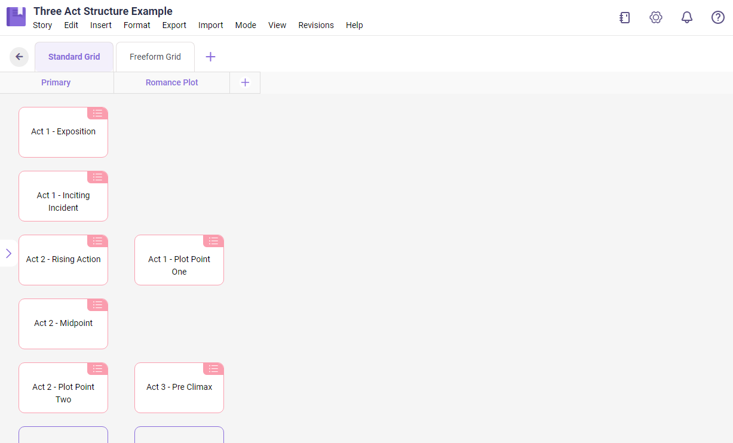Click list icon on Act 3 - Pre Climax card
The width and height of the screenshot is (733, 443).
tap(213, 369)
